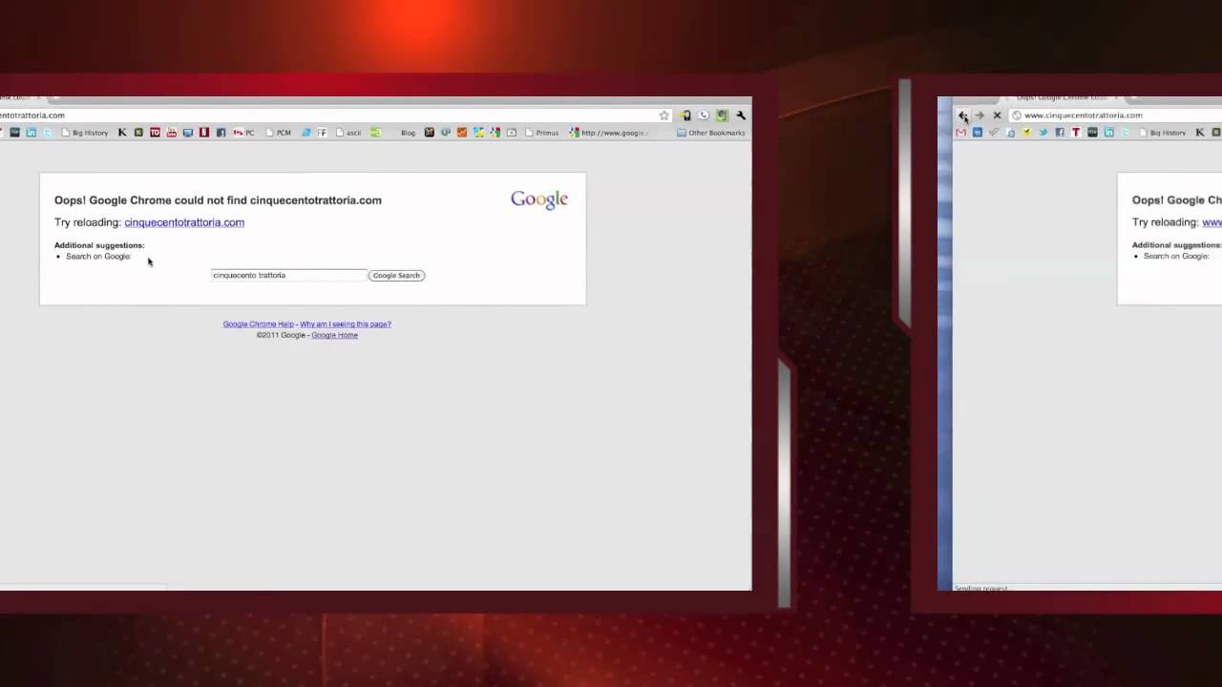
Task: Open the http://www.google bookmark
Action: point(608,133)
